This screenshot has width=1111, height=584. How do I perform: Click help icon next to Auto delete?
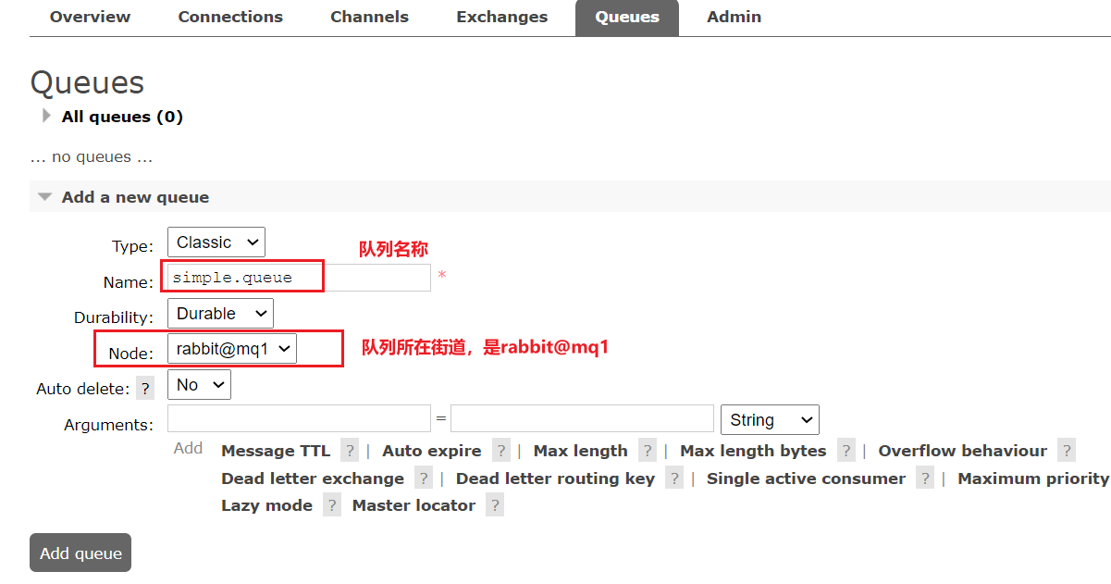(x=145, y=389)
